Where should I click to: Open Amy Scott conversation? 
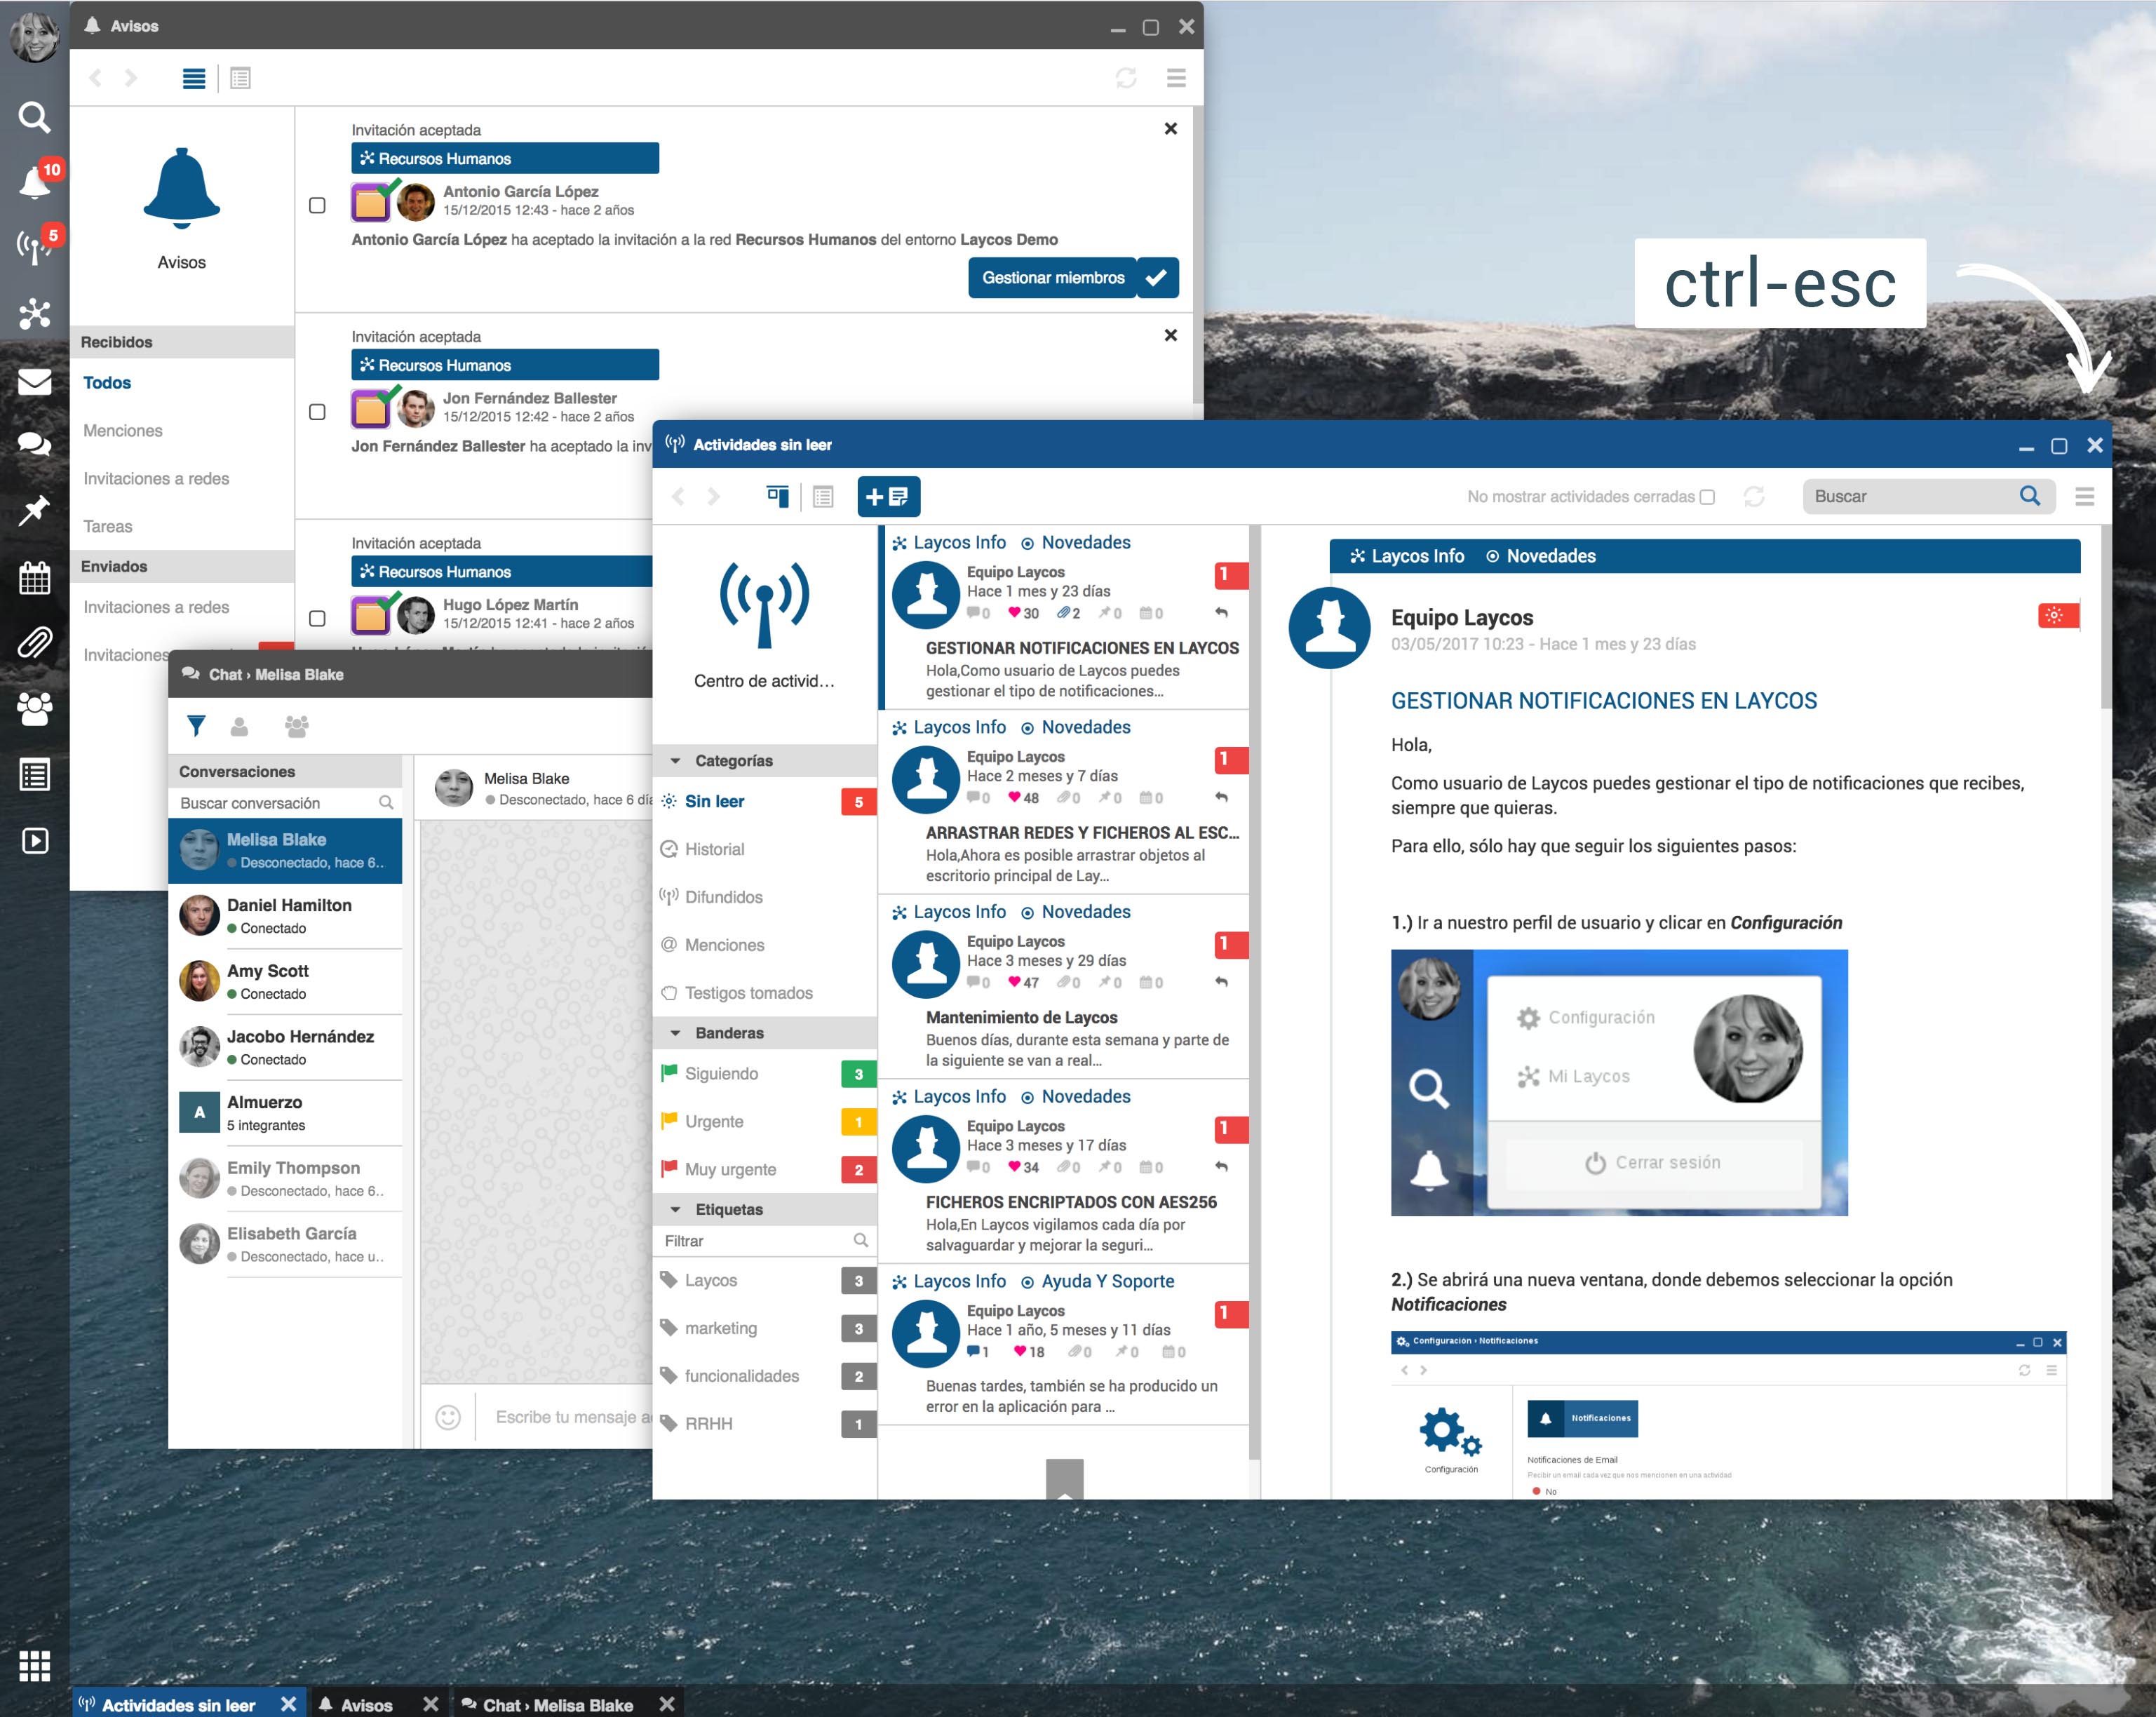point(285,981)
